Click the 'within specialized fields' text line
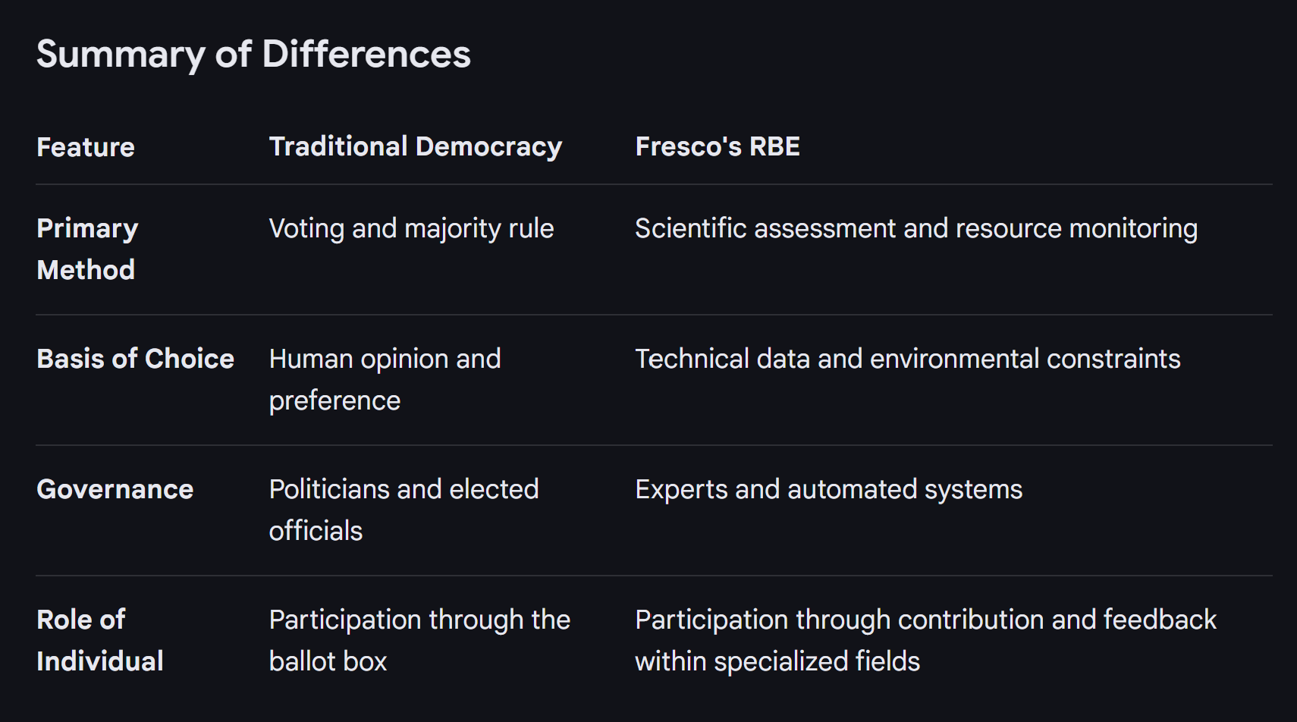The height and width of the screenshot is (722, 1297). click(777, 661)
